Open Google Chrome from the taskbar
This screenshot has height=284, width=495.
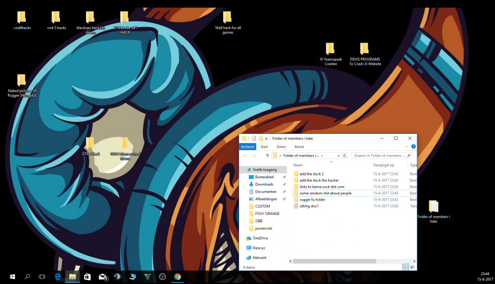(177, 277)
